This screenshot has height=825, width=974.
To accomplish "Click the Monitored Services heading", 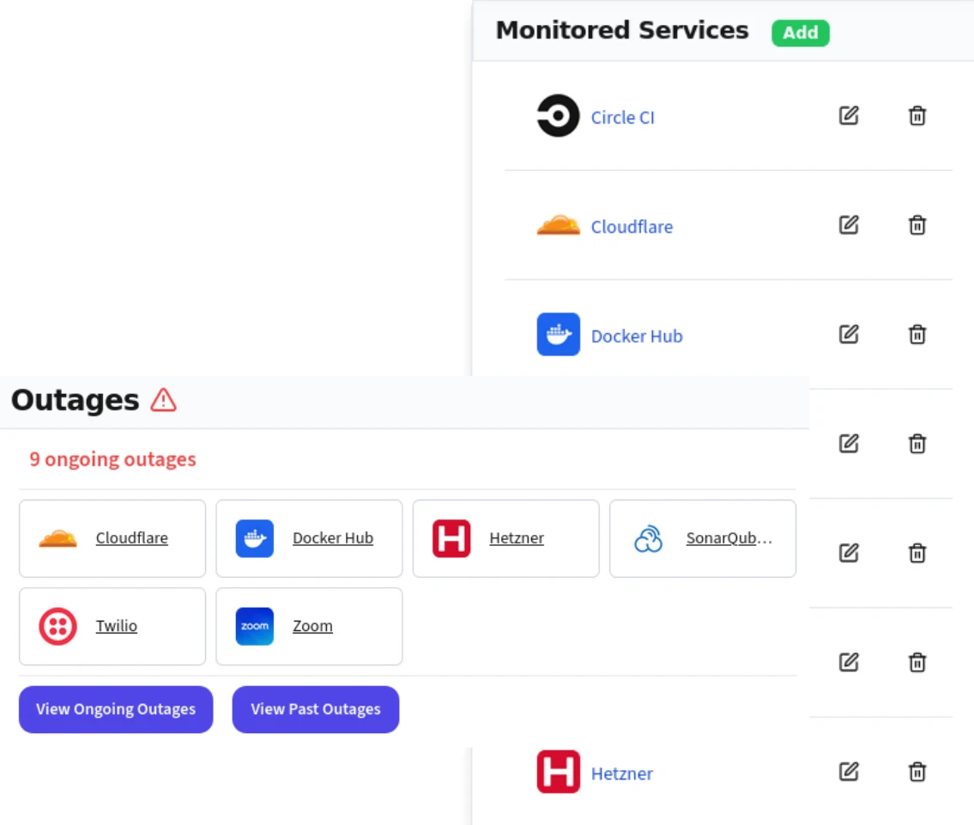I will [622, 30].
